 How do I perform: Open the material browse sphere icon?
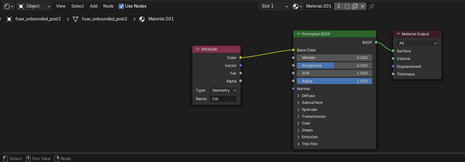point(297,6)
